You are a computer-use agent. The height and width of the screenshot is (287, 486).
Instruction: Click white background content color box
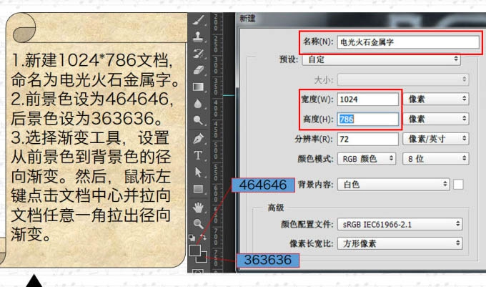pyautogui.click(x=458, y=185)
